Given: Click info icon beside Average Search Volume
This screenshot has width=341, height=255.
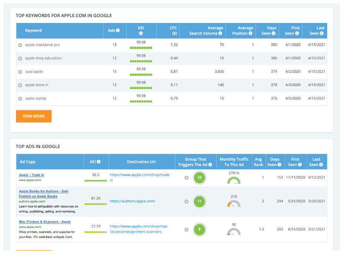Looking at the screenshot, I should pyautogui.click(x=220, y=33).
